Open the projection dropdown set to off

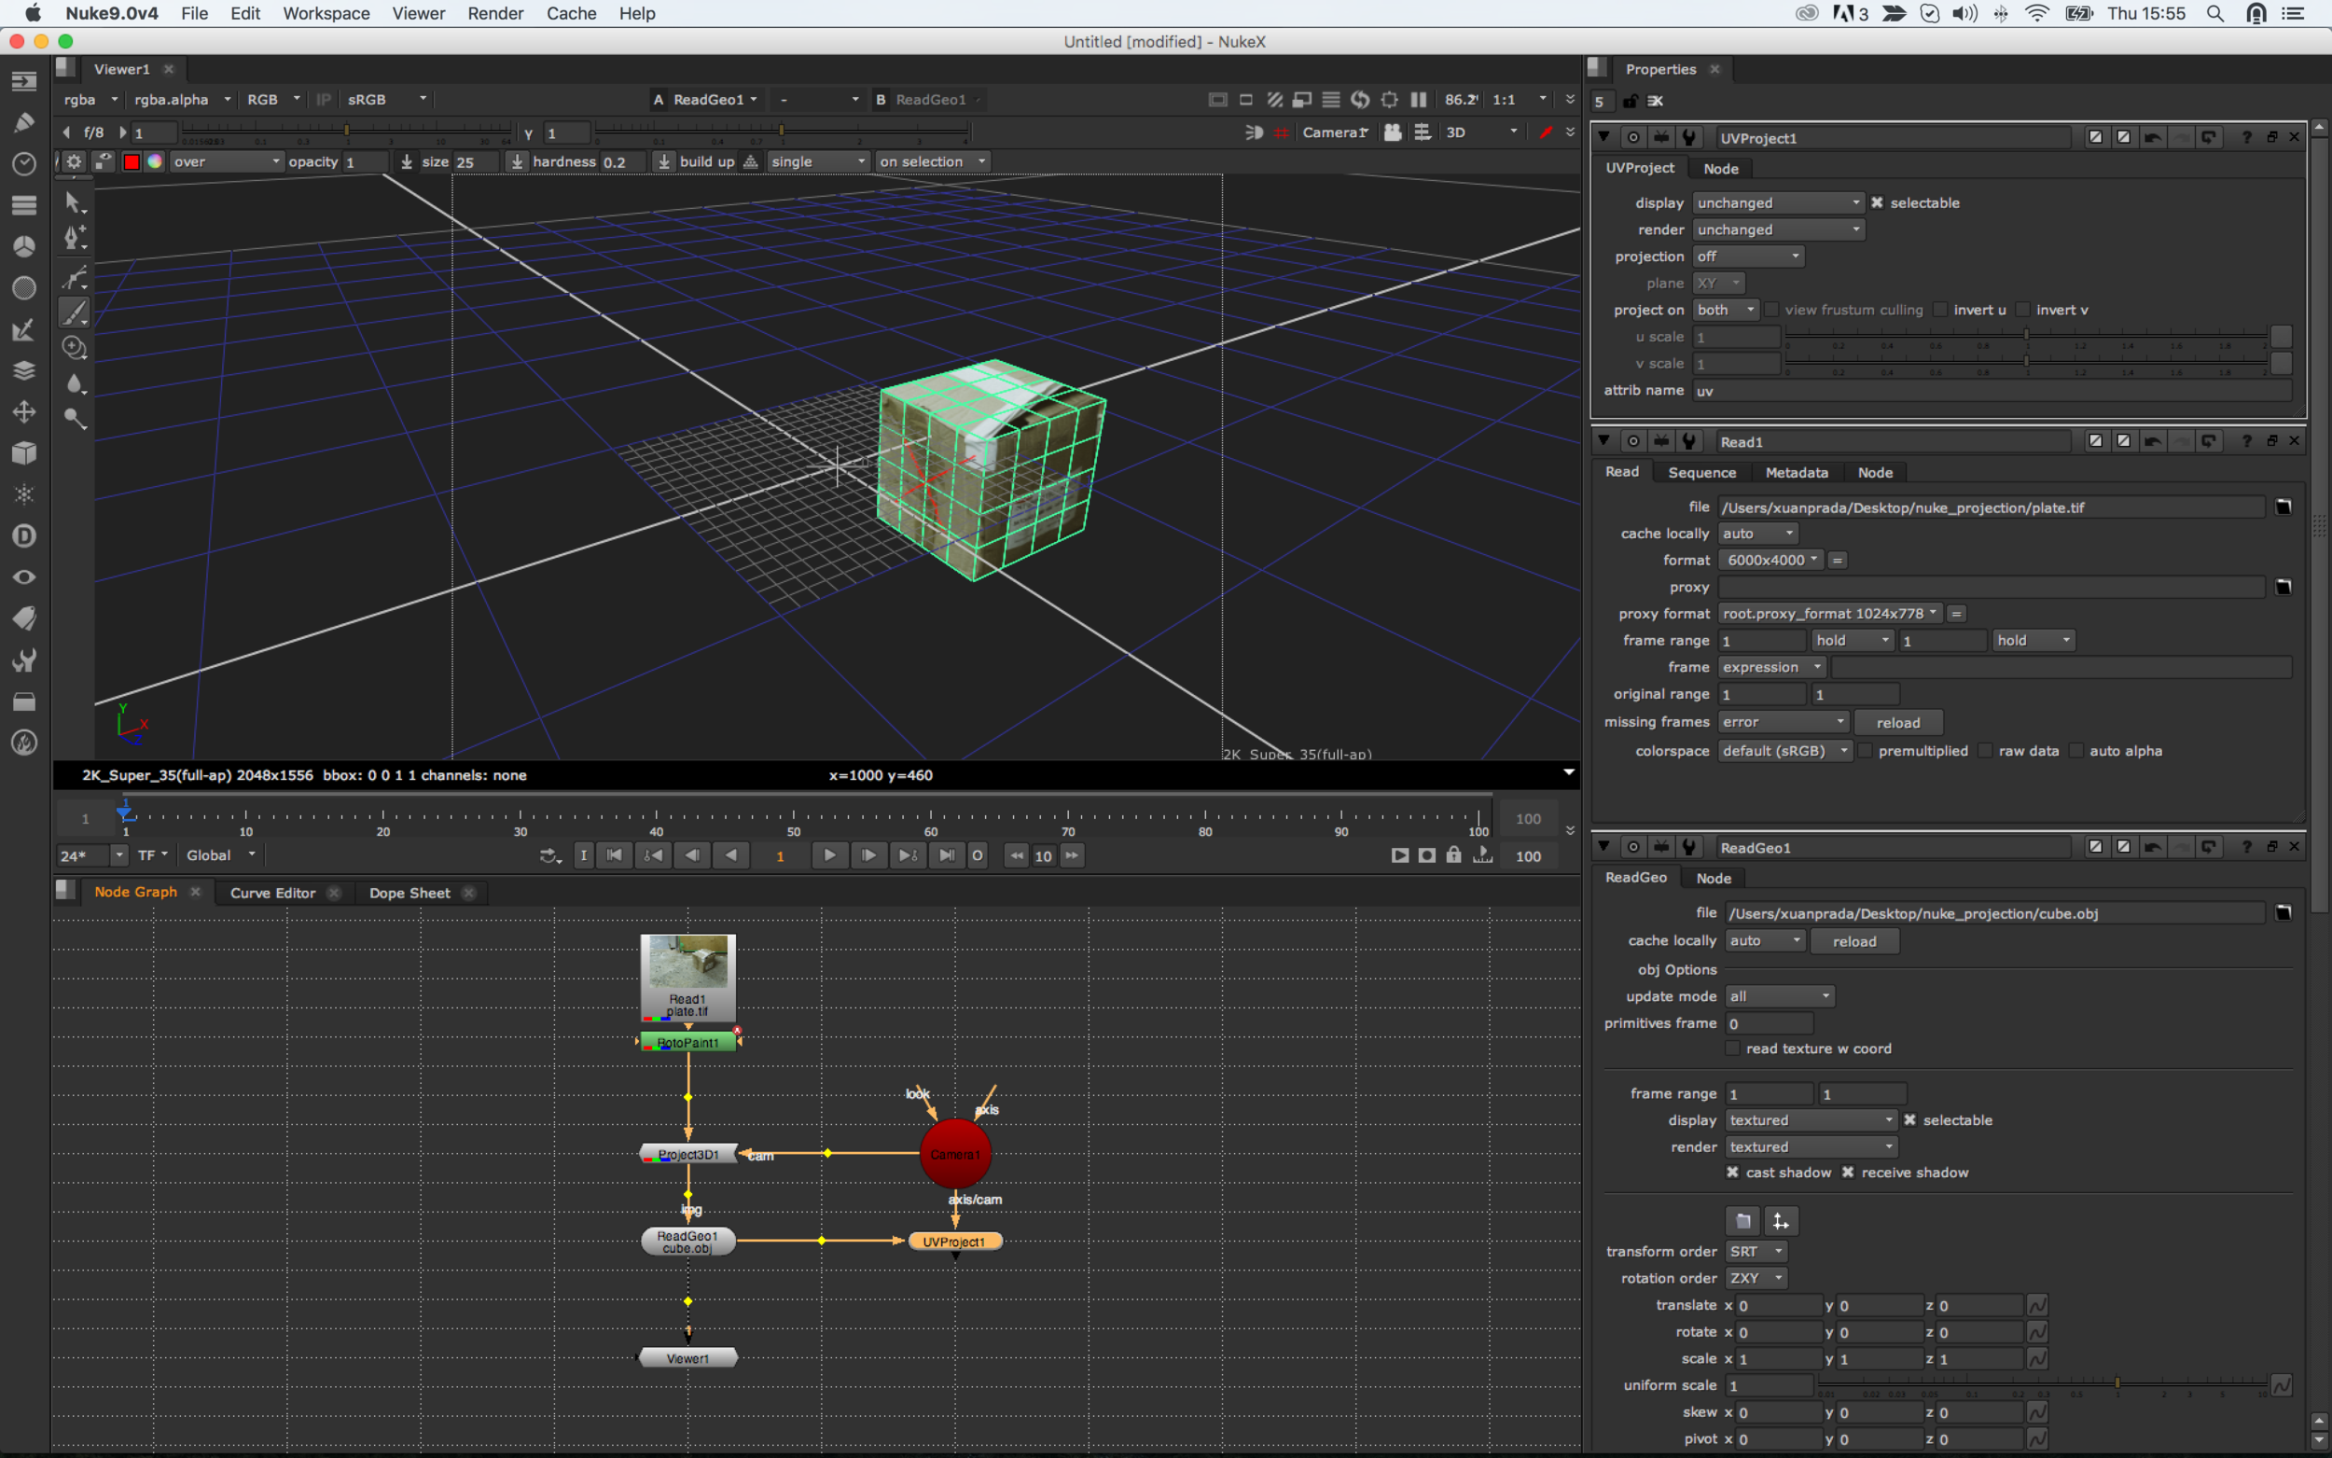1748,257
